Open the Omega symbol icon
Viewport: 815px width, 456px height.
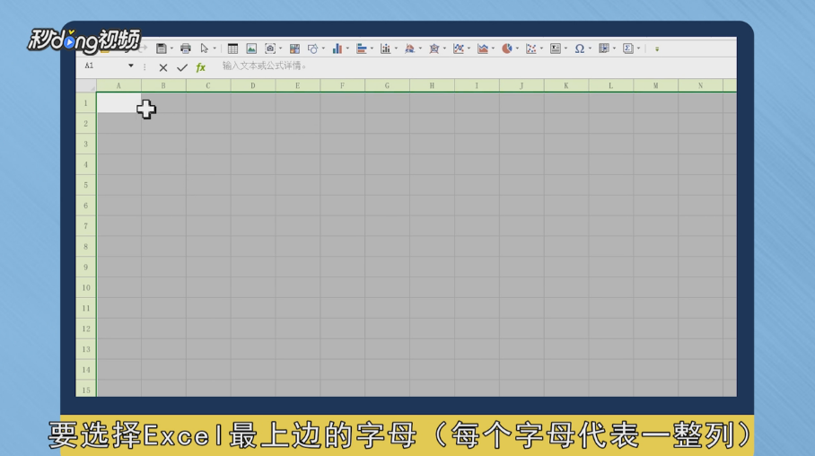580,48
